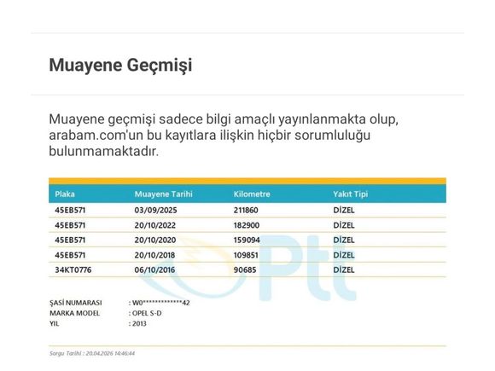Click the Muayene Geçmişi heading

click(120, 66)
